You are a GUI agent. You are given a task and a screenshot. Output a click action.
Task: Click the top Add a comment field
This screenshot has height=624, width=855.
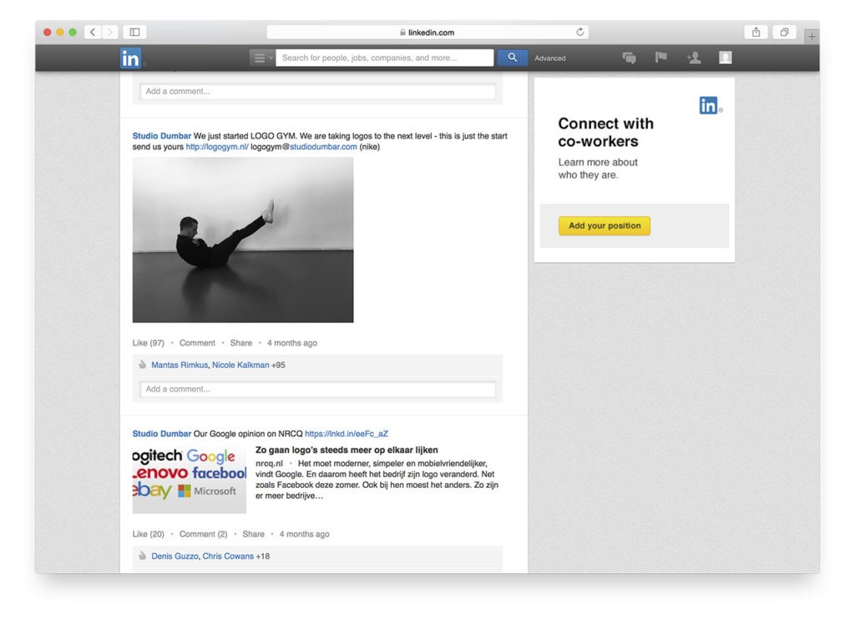(317, 91)
